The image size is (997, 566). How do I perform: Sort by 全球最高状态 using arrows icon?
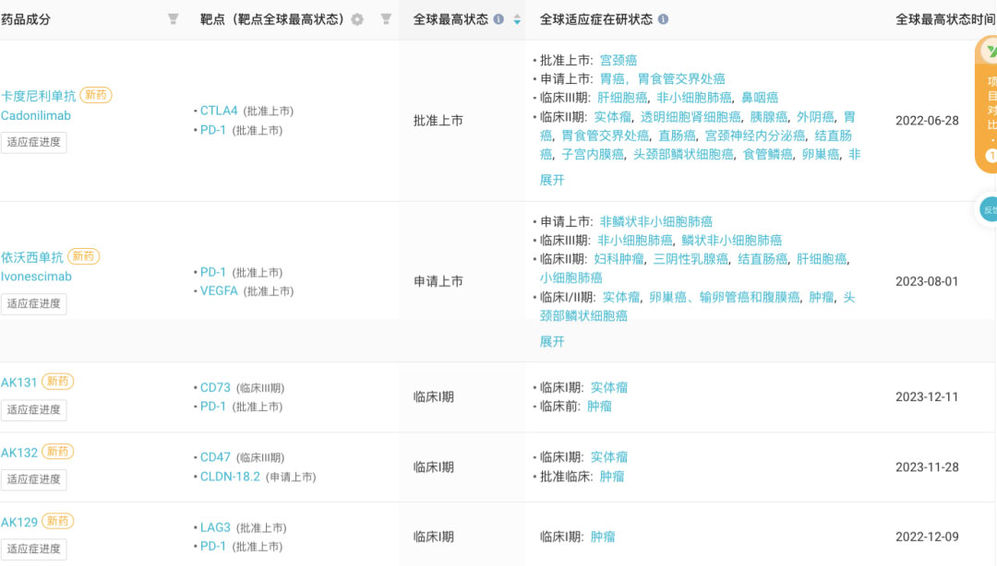tap(517, 19)
